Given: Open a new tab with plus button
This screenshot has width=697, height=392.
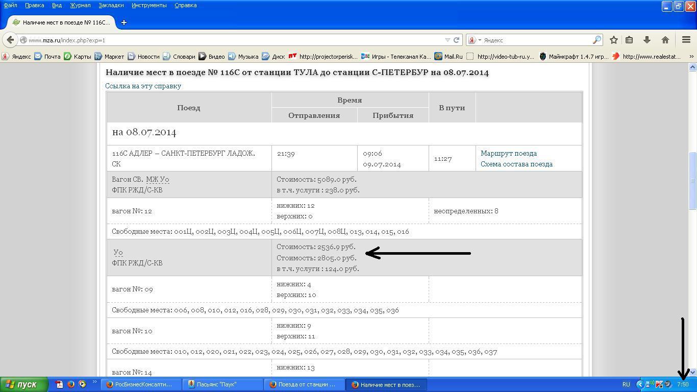Looking at the screenshot, I should click(x=123, y=22).
